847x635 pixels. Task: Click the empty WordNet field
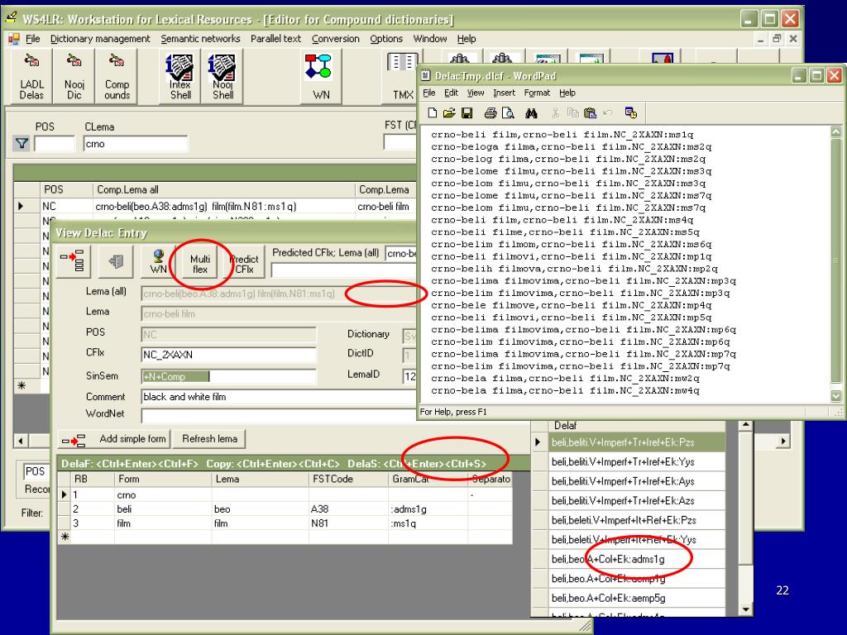(x=278, y=415)
